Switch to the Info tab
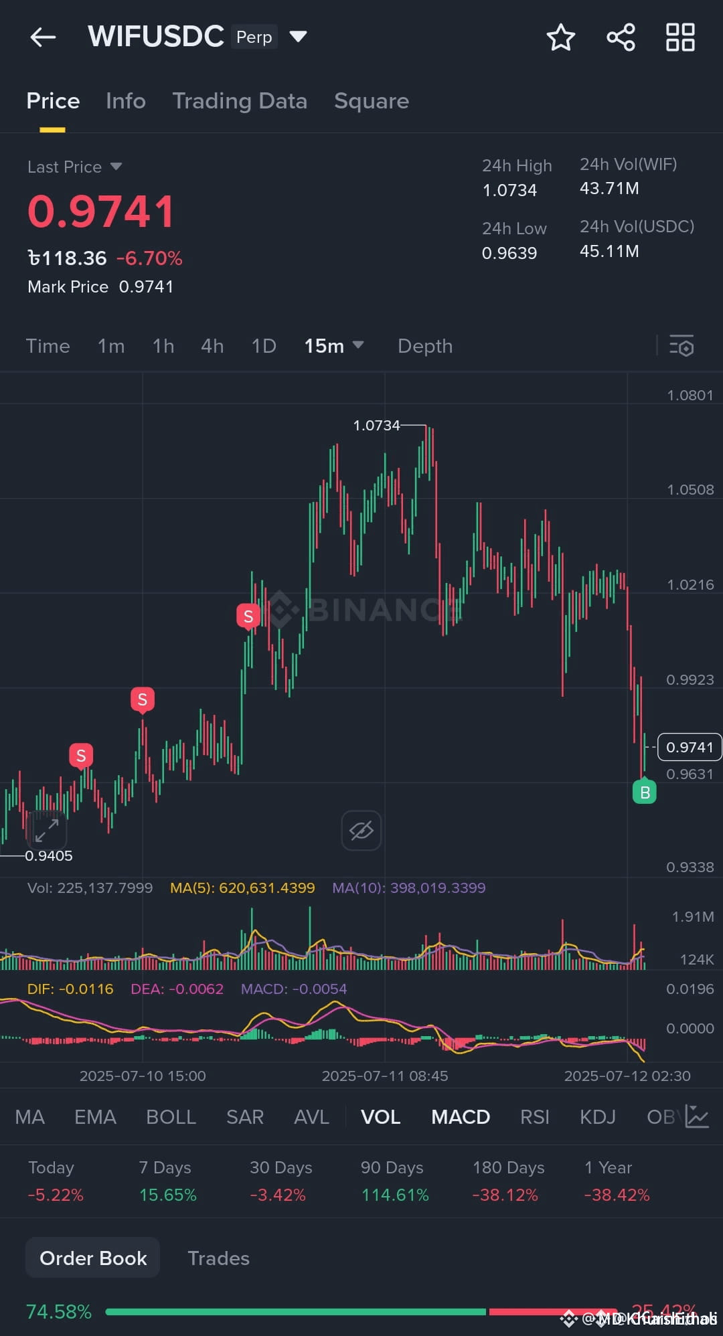The height and width of the screenshot is (1336, 723). [126, 101]
